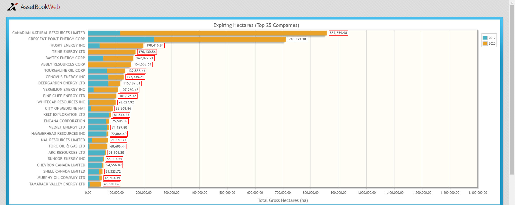Click the BAYTEX ENERGY CORP label
Image resolution: width=515 pixels, height=205 pixels.
[65, 58]
